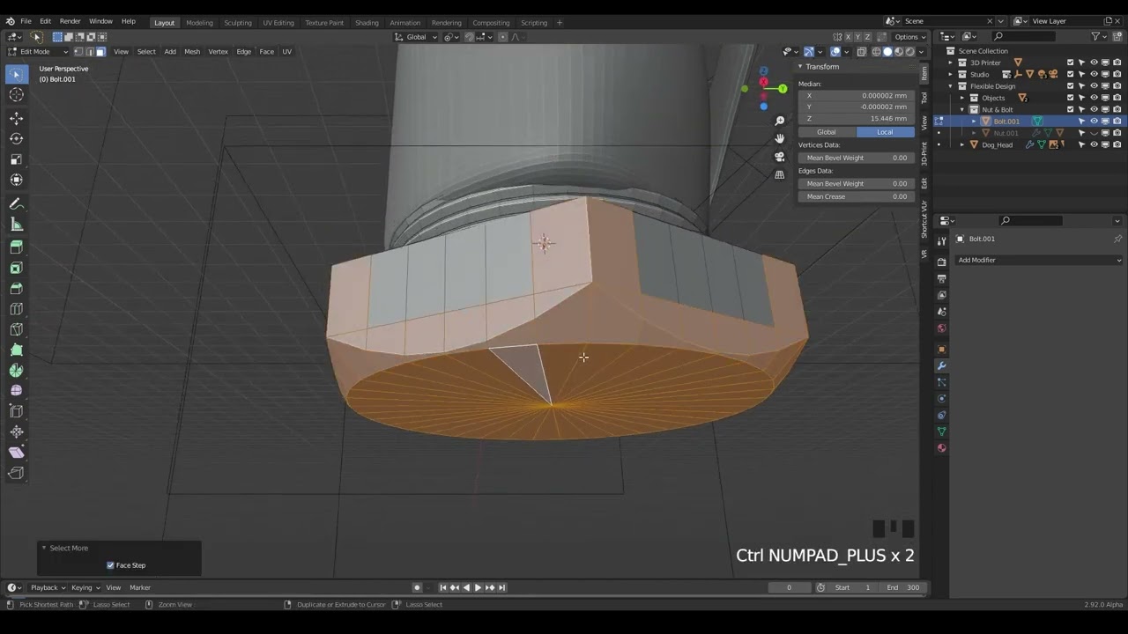Select the Rip Region tool
Viewport: 1128px width, 634px height.
pos(17,473)
